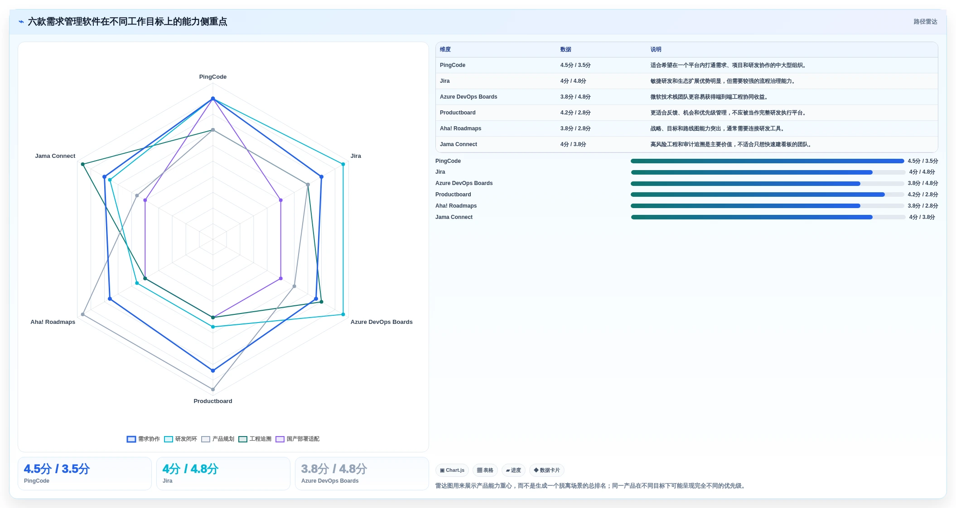
Task: Open the Jira score card
Action: point(223,473)
